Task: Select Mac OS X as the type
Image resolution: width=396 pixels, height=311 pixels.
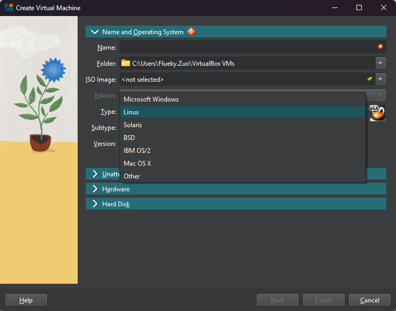Action: 138,164
